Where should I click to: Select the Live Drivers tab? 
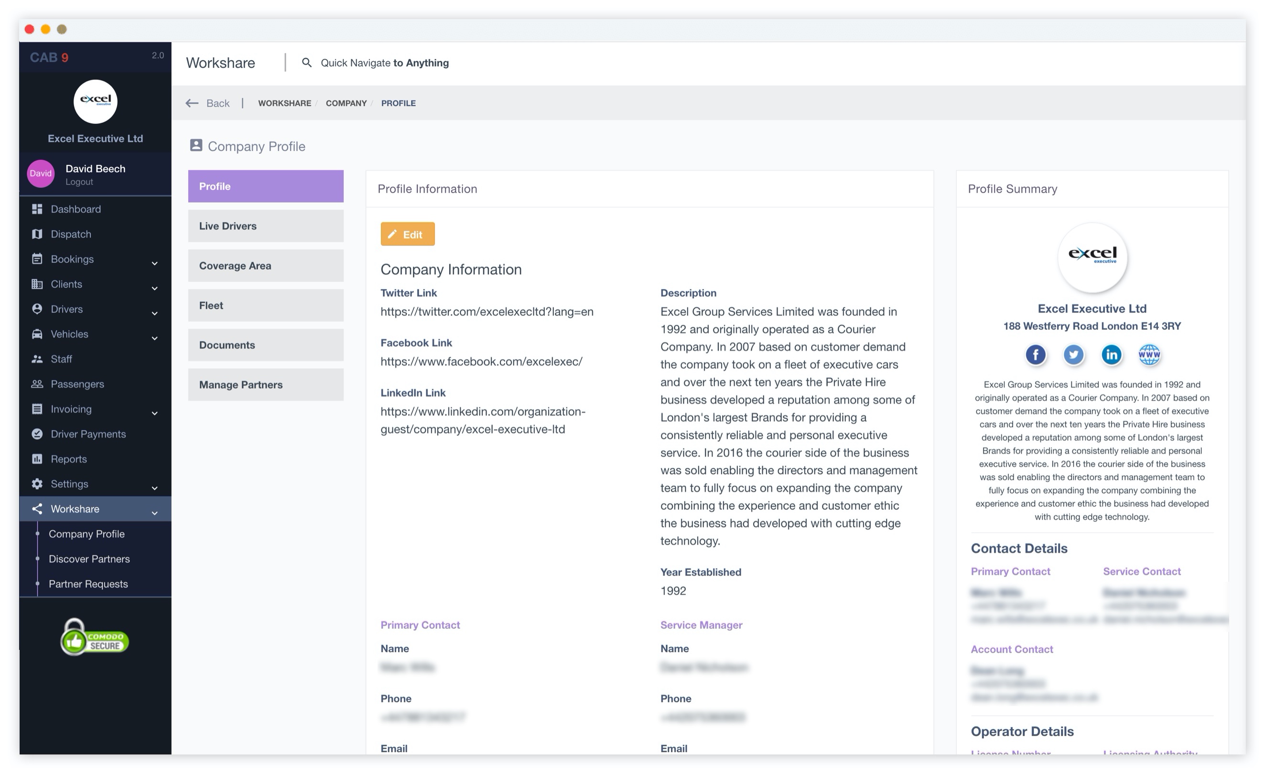tap(266, 225)
